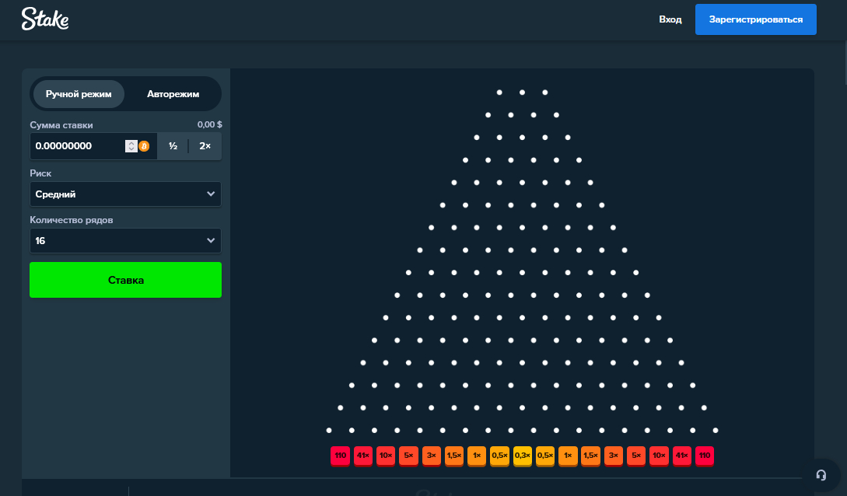The image size is (847, 496).
Task: Select the Ручной режим tab
Action: click(x=78, y=93)
